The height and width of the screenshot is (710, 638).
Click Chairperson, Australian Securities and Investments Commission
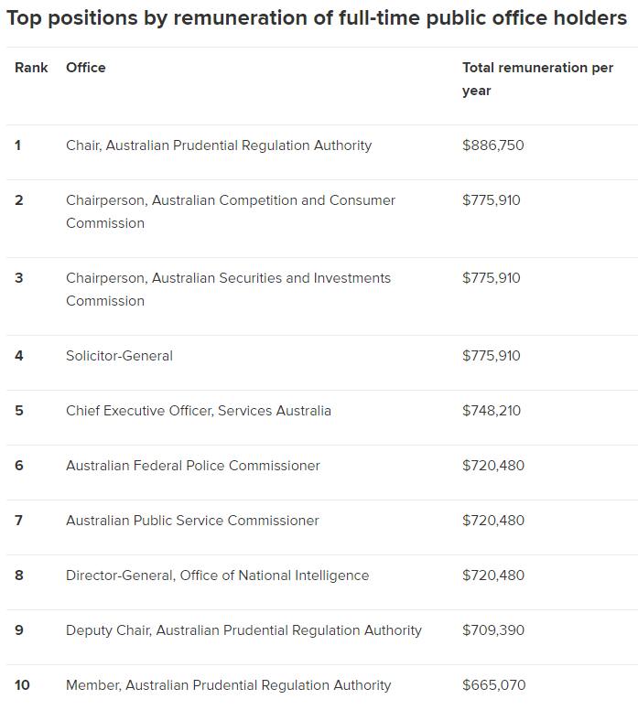[228, 289]
